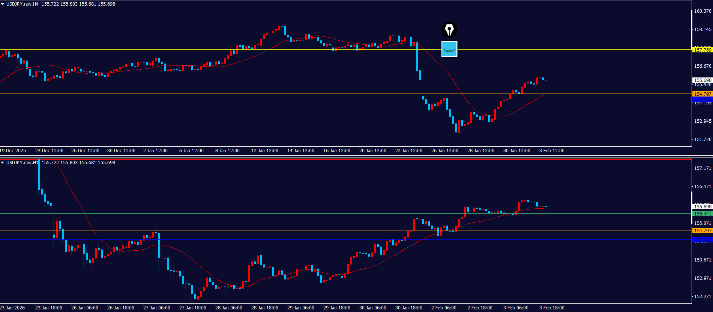The height and width of the screenshot is (312, 713).
Task: Open the triangle menu beside USDJPY.raw,H4
Action: click(3, 4)
